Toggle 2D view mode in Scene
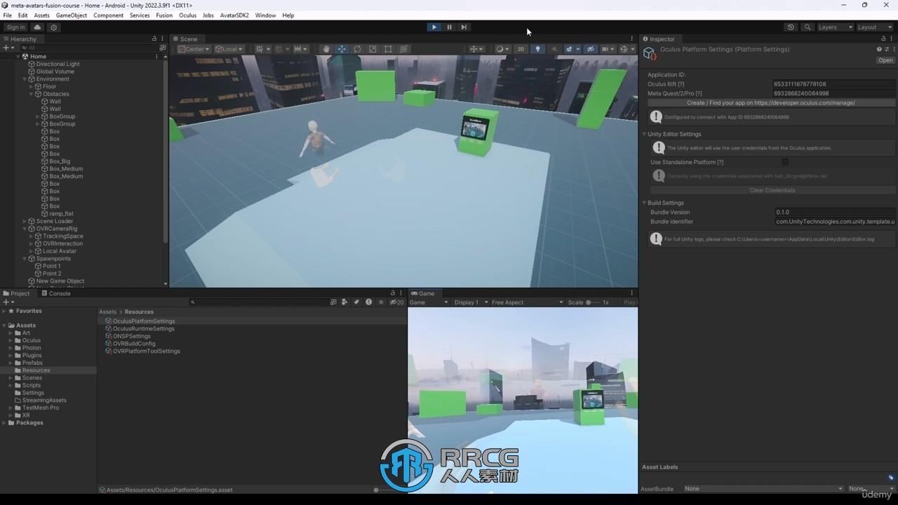The image size is (898, 505). click(521, 49)
